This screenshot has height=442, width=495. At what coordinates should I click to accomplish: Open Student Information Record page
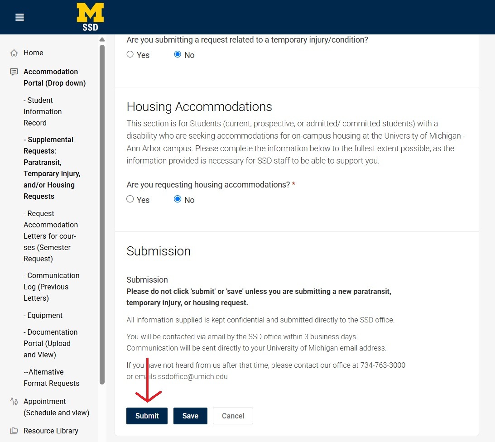(43, 111)
